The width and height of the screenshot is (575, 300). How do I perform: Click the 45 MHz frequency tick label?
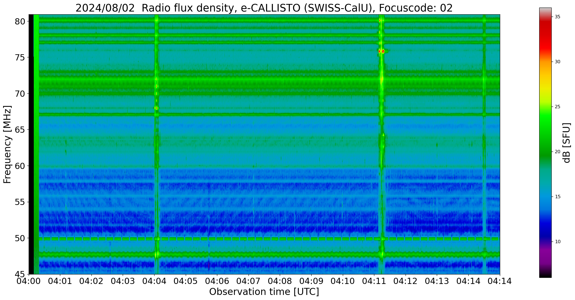(20, 274)
